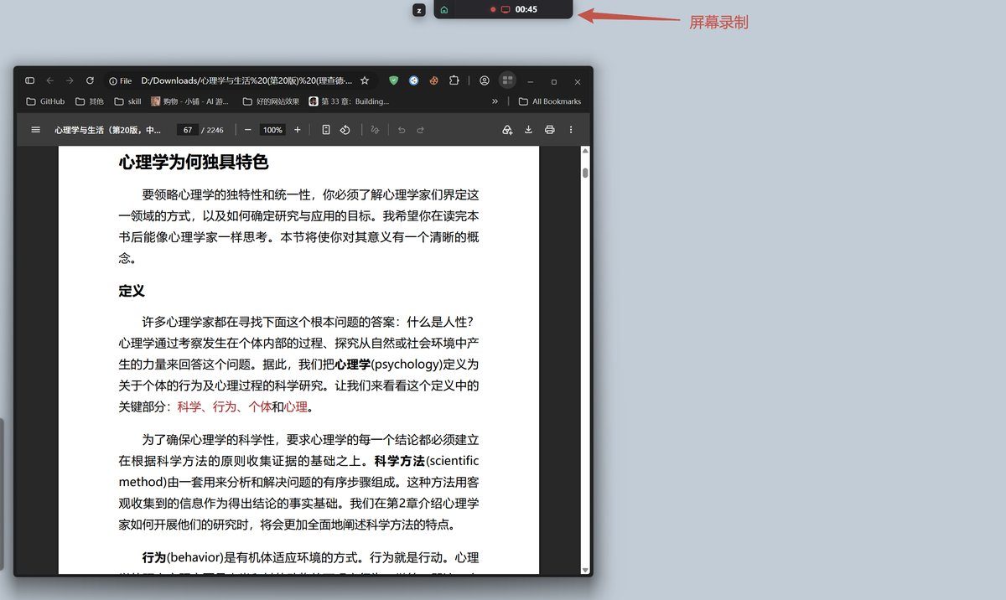Reload the current page
This screenshot has width=1006, height=600.
point(90,80)
